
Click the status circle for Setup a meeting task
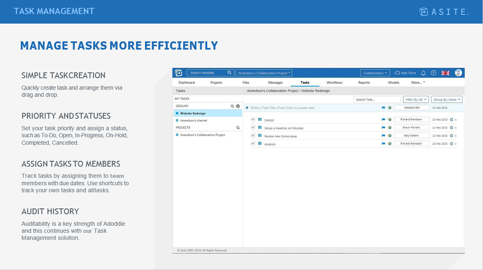(390, 128)
